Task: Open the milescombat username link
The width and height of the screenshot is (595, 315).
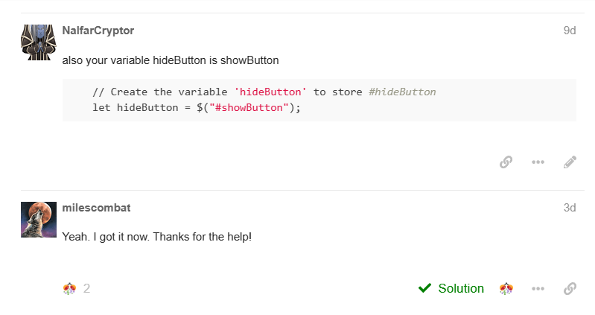Action: 96,208
